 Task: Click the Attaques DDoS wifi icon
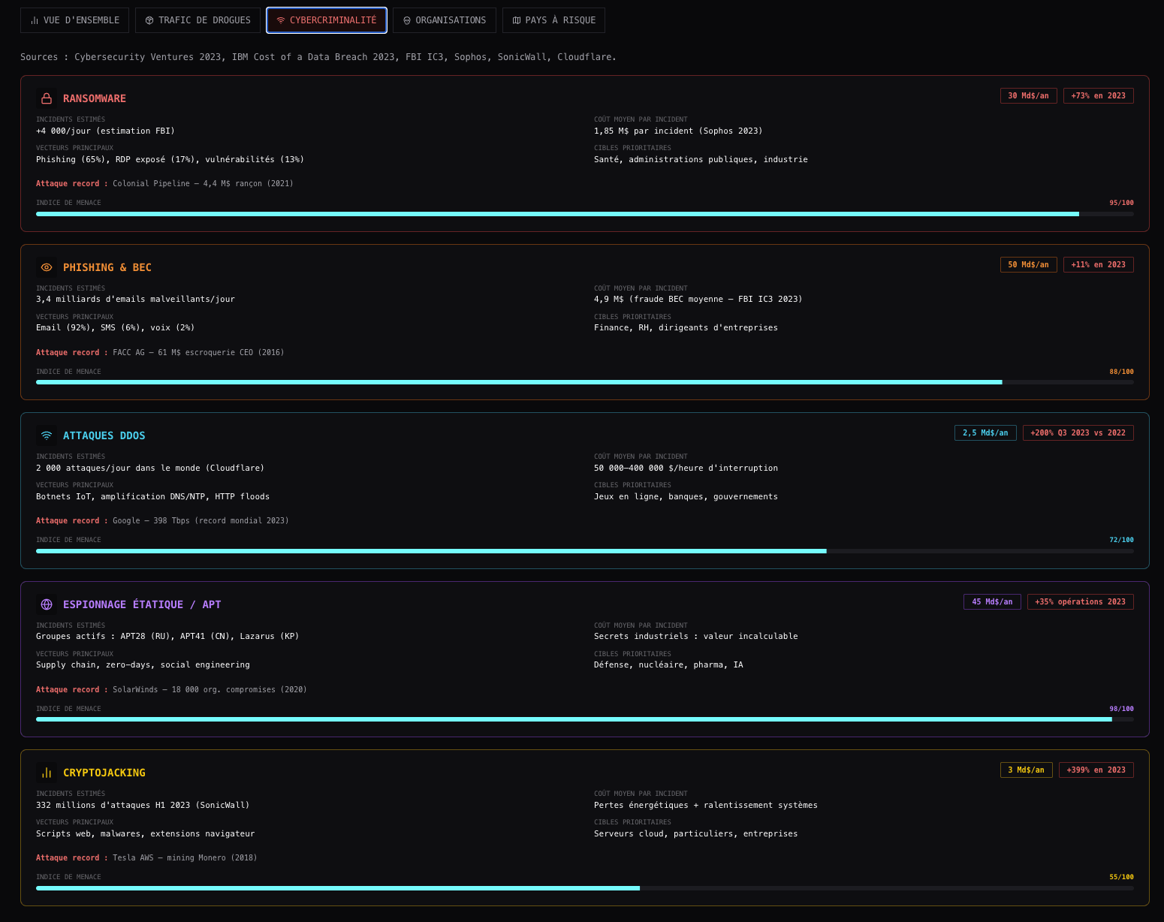(x=47, y=435)
